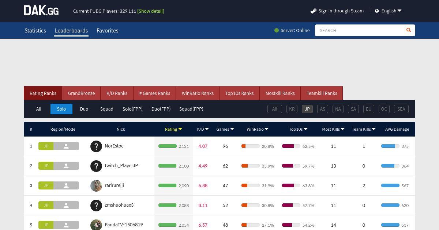Sort by K/D column
The height and width of the screenshot is (230, 439).
point(203,129)
